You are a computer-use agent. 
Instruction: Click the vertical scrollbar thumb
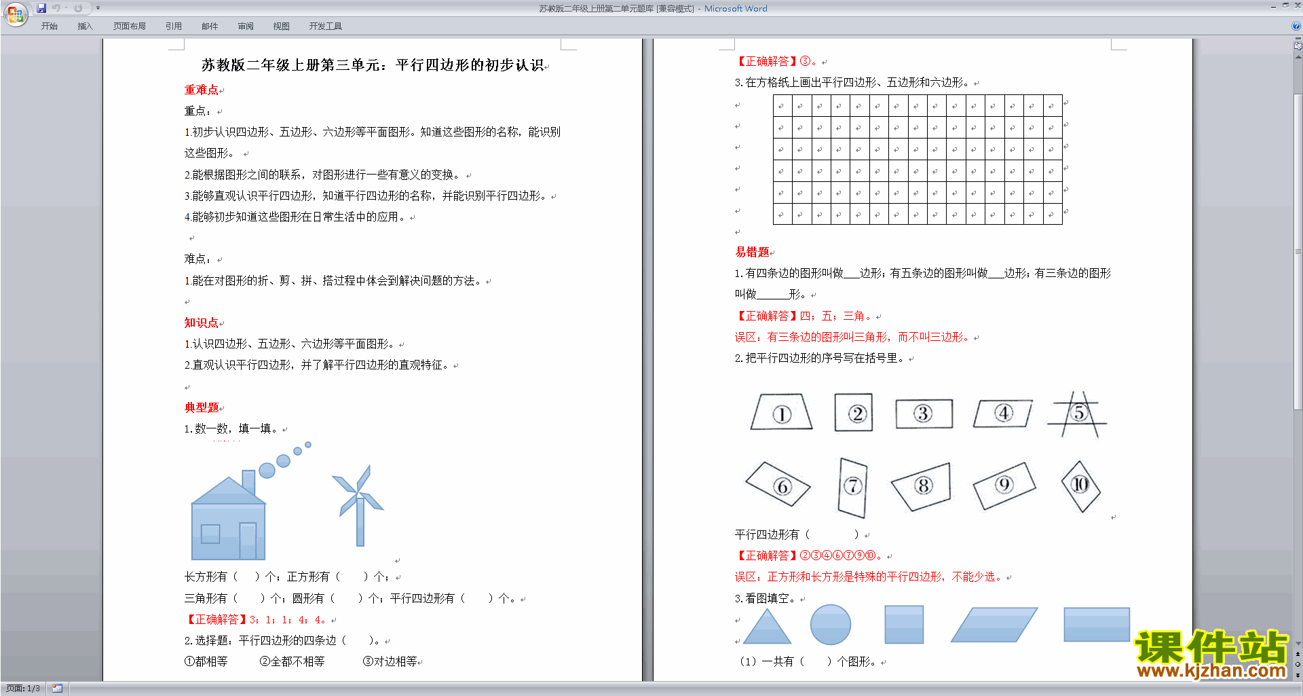(x=1298, y=252)
